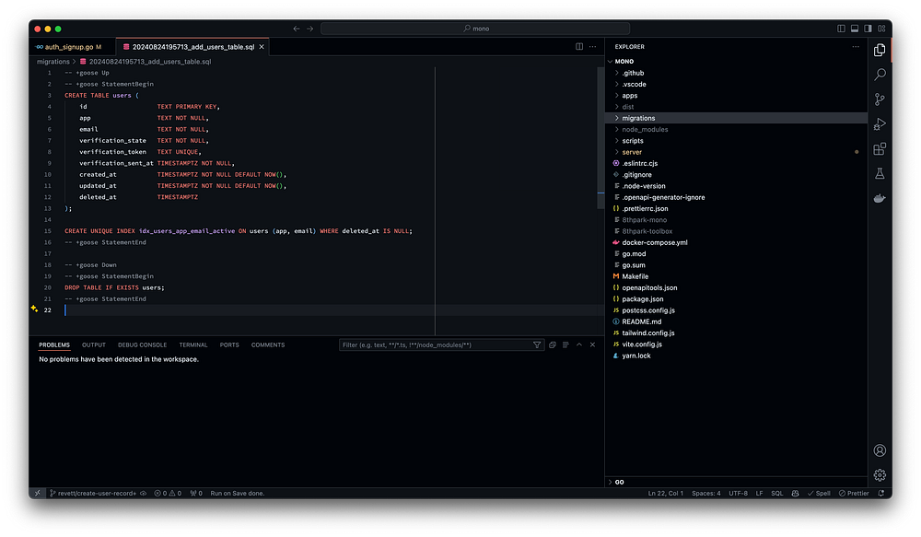This screenshot has height=537, width=921.
Task: Switch to the Terminal panel tab
Action: tap(193, 345)
